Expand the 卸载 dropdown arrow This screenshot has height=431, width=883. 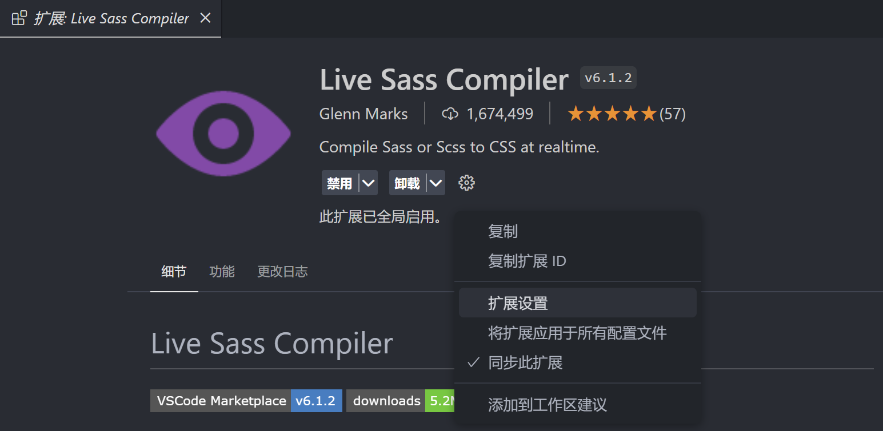coord(435,183)
